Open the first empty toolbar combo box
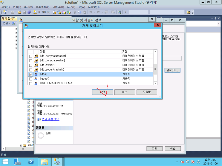222x166 pixels. [138, 12]
